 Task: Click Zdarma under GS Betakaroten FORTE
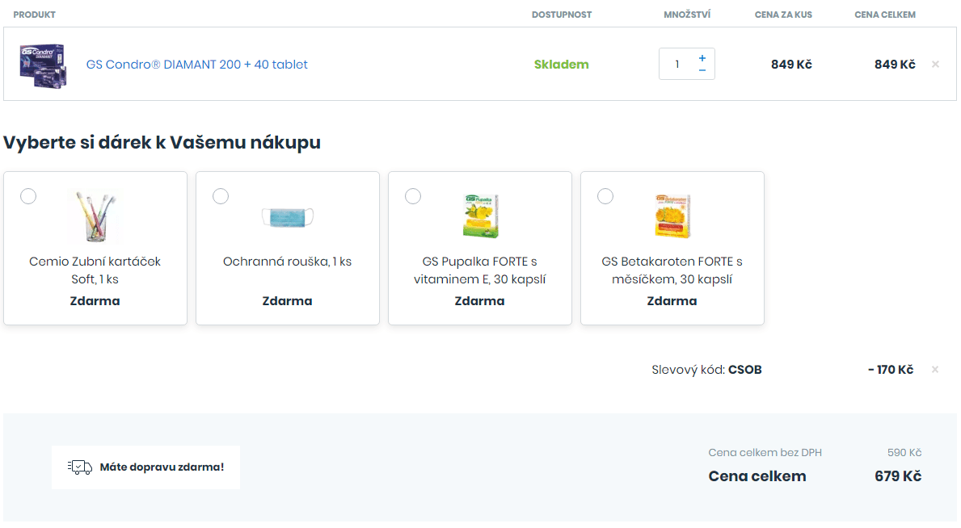[x=672, y=301]
